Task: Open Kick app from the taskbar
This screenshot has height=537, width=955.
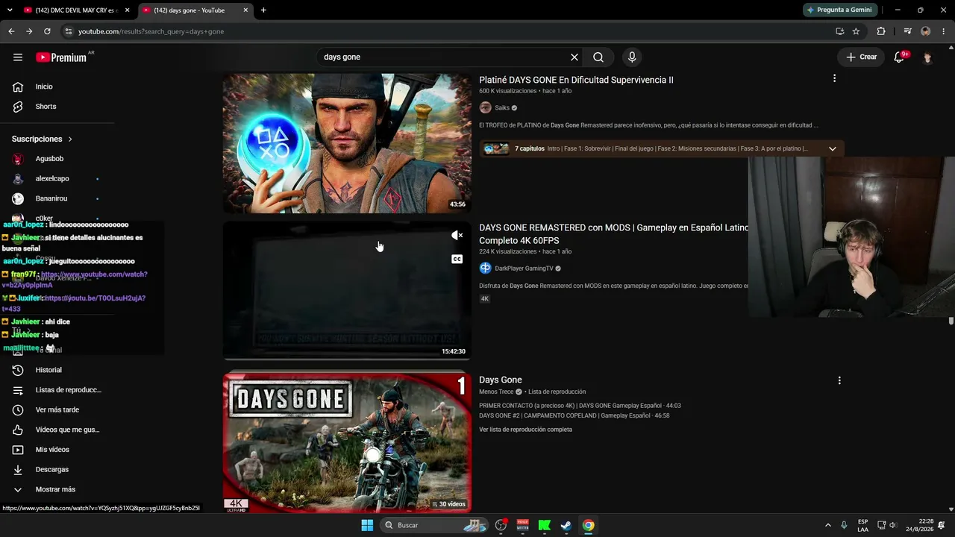Action: pyautogui.click(x=545, y=525)
